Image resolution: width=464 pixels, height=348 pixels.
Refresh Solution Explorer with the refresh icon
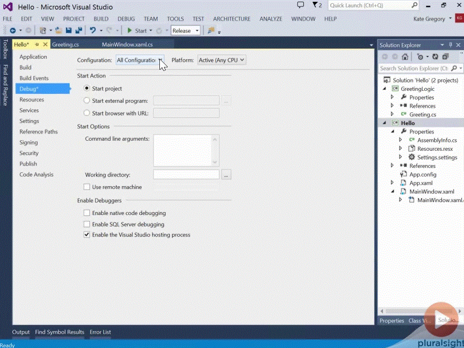click(x=435, y=56)
